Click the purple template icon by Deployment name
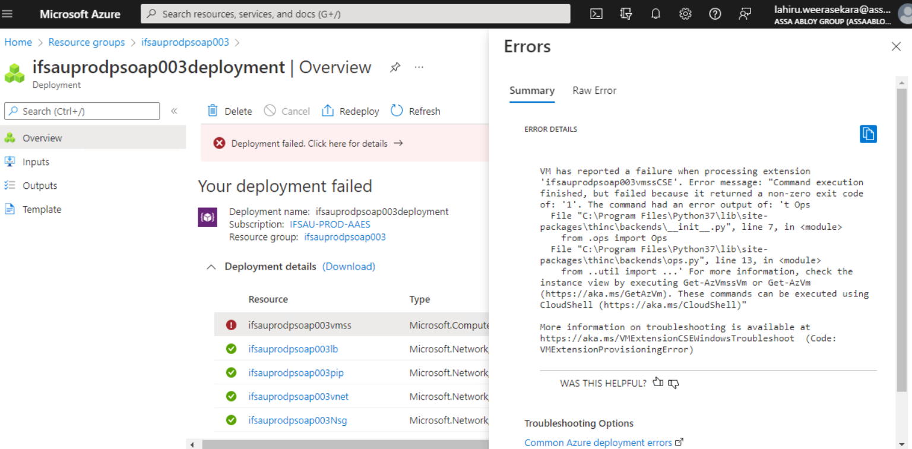This screenshot has width=912, height=449. (207, 217)
